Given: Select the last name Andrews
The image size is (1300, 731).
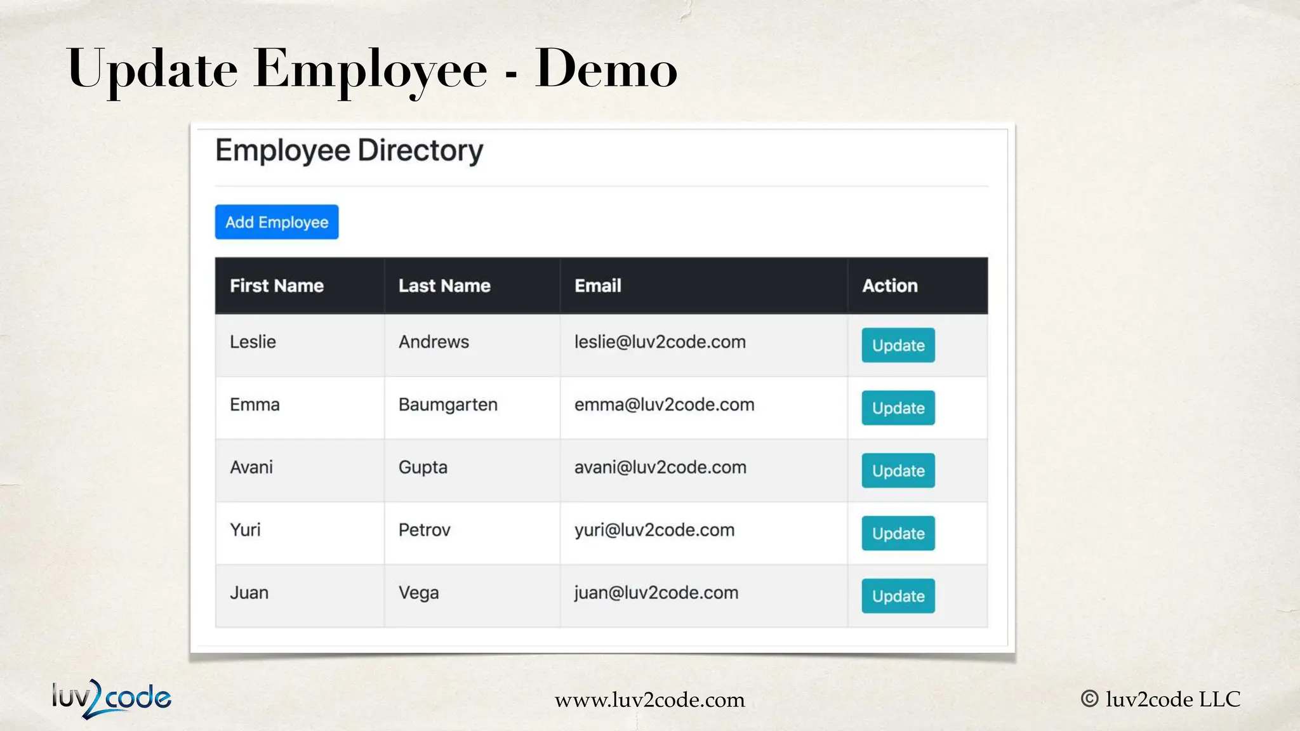Looking at the screenshot, I should [434, 342].
